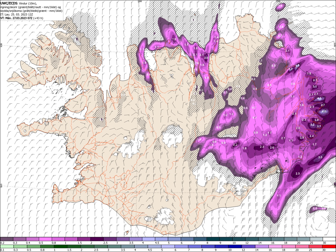This screenshot has height=252, width=336.
Task: Pick the bright pink snow swatch between 0.5 and 0.8
Action: [45, 239]
